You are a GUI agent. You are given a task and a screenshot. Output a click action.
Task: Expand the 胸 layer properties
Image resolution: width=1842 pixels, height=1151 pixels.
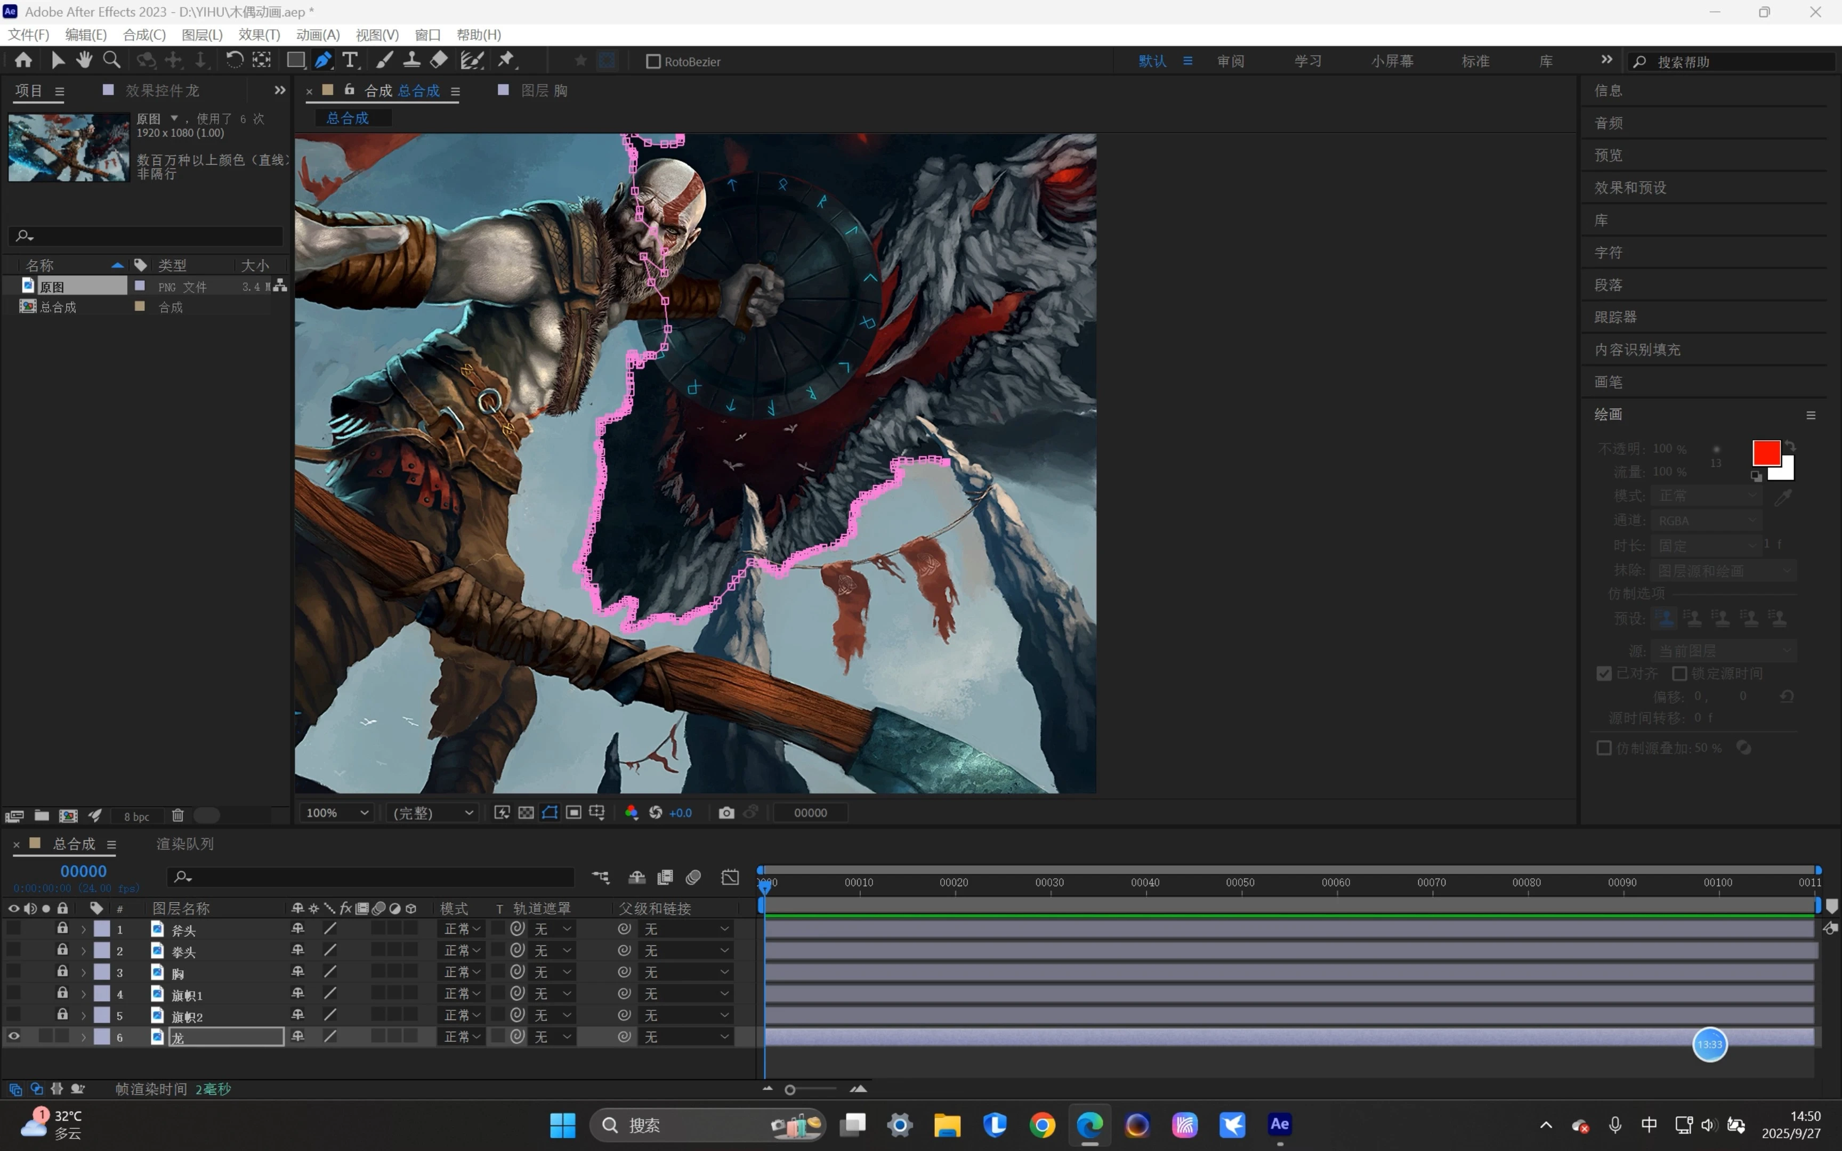84,972
